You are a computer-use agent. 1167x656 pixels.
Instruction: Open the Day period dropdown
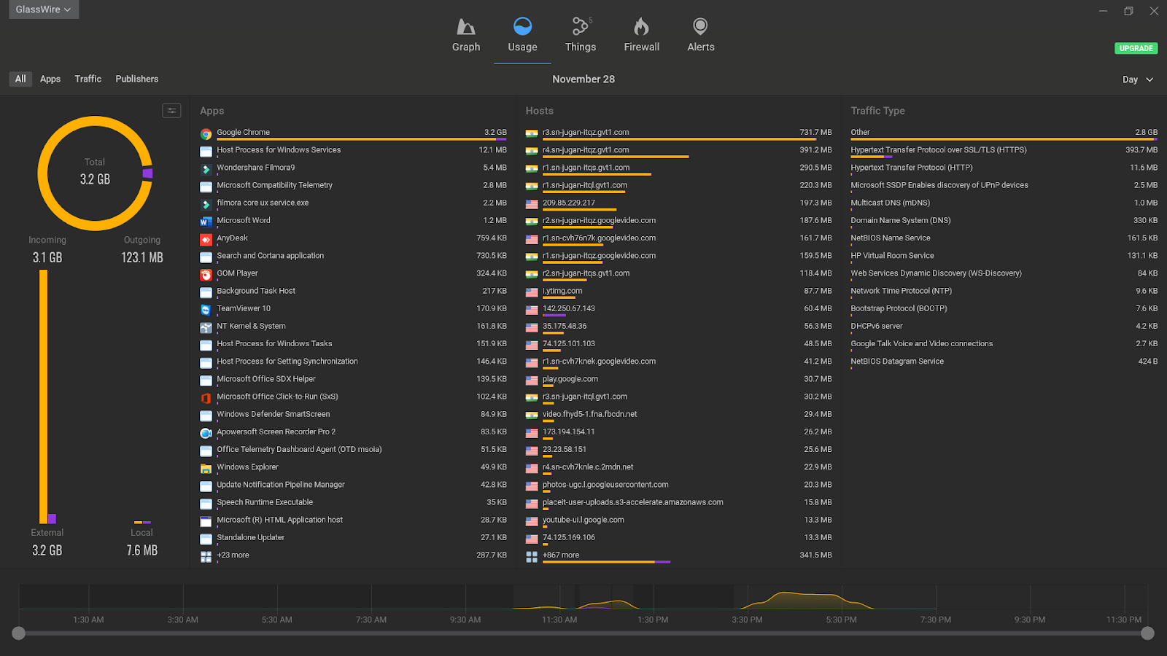pyautogui.click(x=1138, y=79)
